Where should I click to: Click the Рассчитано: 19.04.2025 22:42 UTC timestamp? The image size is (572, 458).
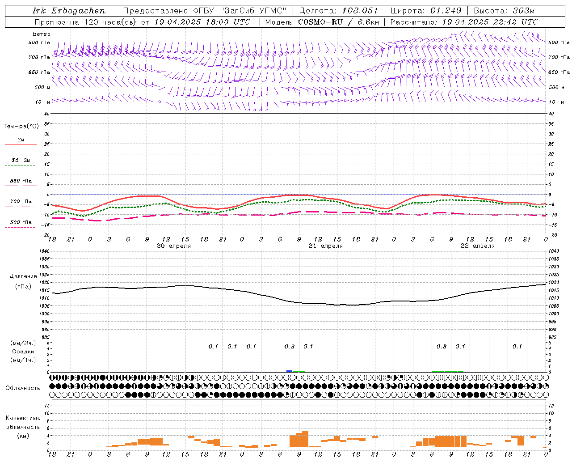(x=464, y=22)
